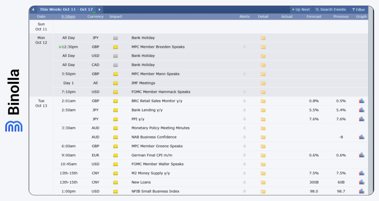Open detail folder for M2 Money Supply y/y

pyautogui.click(x=263, y=174)
